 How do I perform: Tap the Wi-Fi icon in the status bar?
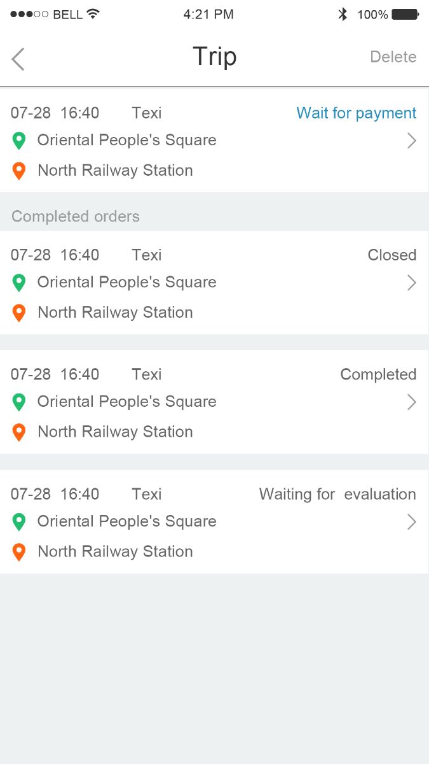[93, 13]
